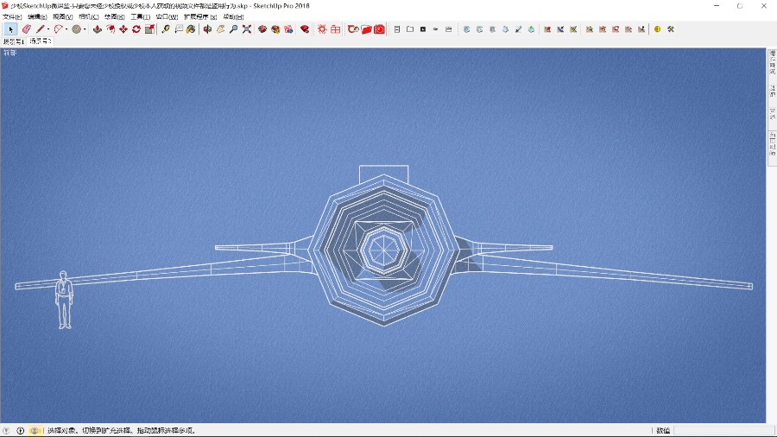The image size is (777, 437).
Task: Open the 窗口(W) menu
Action: pos(167,17)
